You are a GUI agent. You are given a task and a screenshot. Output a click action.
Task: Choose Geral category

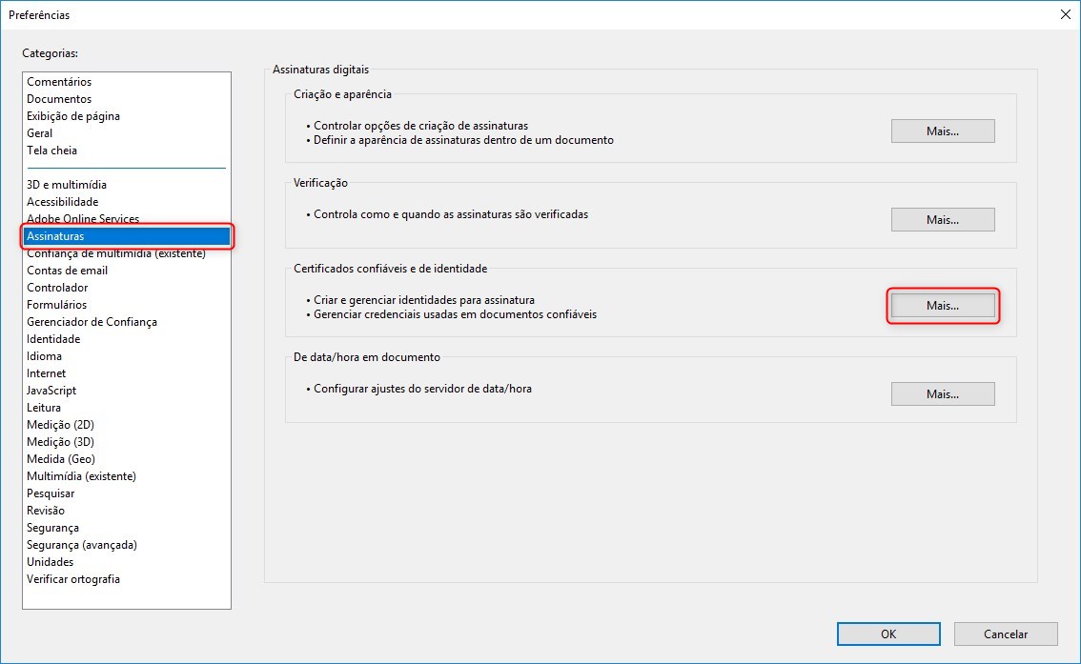coord(40,133)
